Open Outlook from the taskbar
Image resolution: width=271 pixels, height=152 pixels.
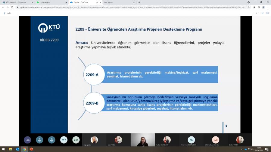[17, 149]
